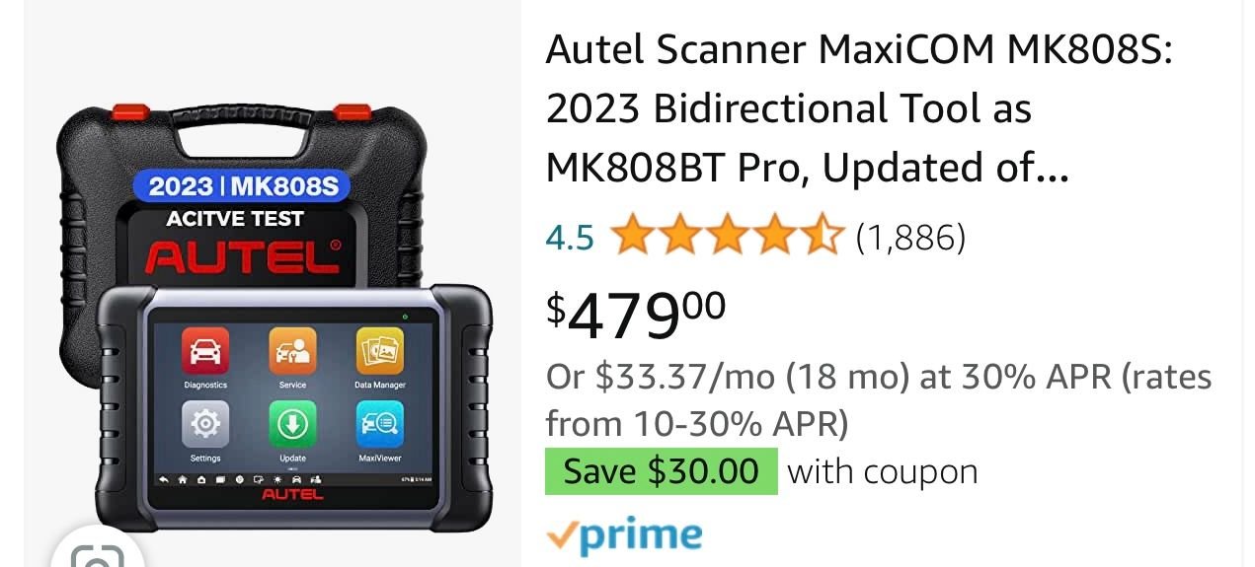This screenshot has width=1255, height=567.
Task: Click the Data Manager icon on tablet
Action: (x=380, y=352)
